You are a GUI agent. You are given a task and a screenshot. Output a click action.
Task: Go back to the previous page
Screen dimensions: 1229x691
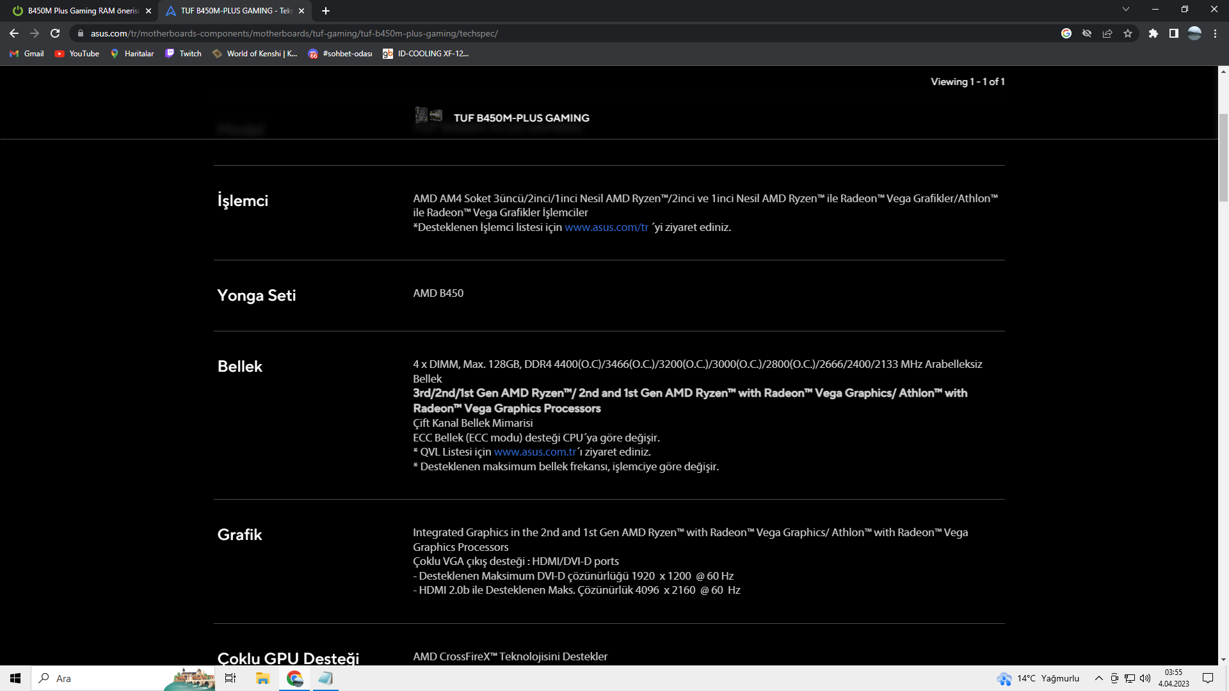click(x=14, y=33)
